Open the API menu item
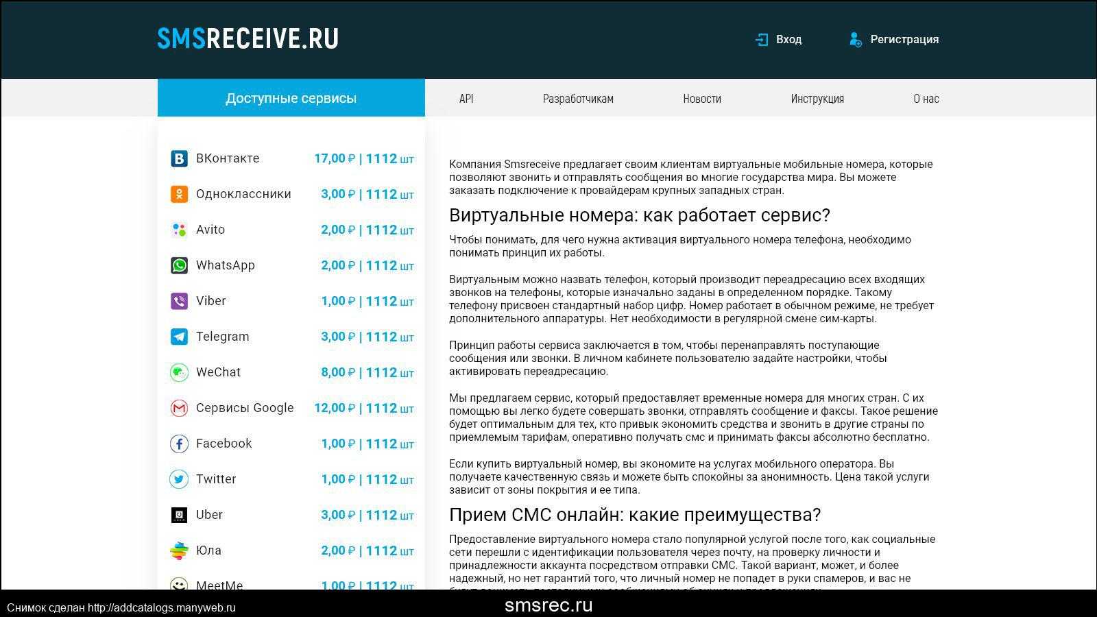The height and width of the screenshot is (617, 1097). pyautogui.click(x=466, y=99)
